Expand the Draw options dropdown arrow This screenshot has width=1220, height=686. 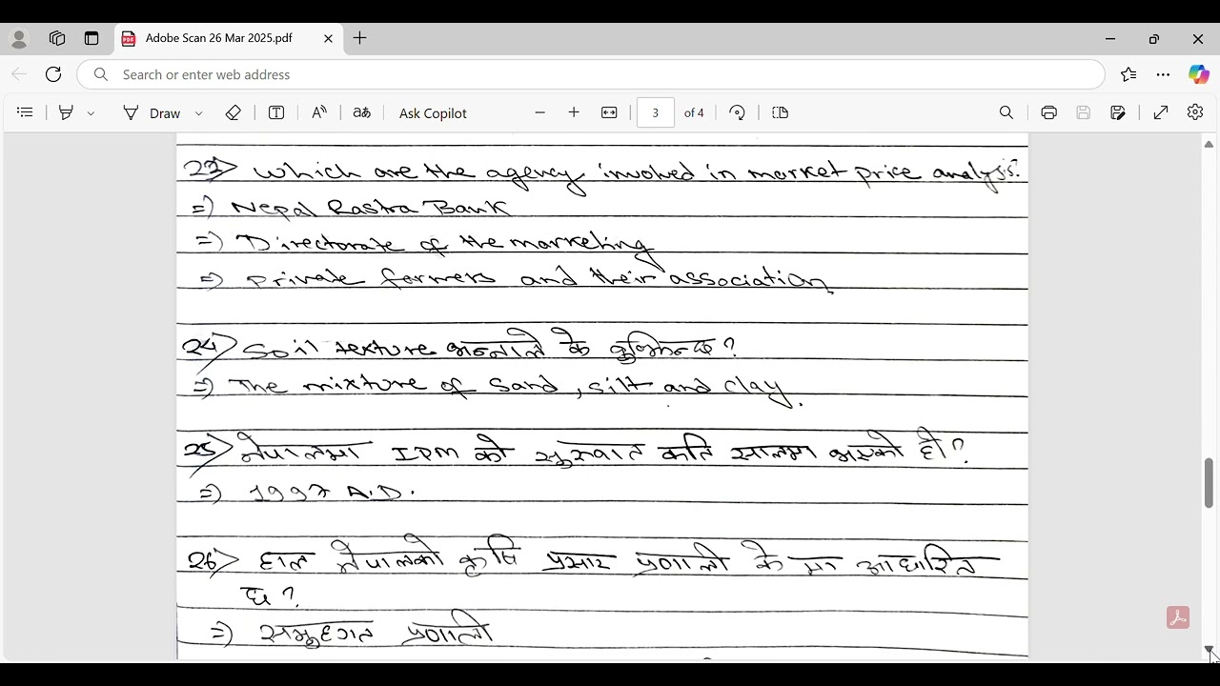tap(198, 113)
